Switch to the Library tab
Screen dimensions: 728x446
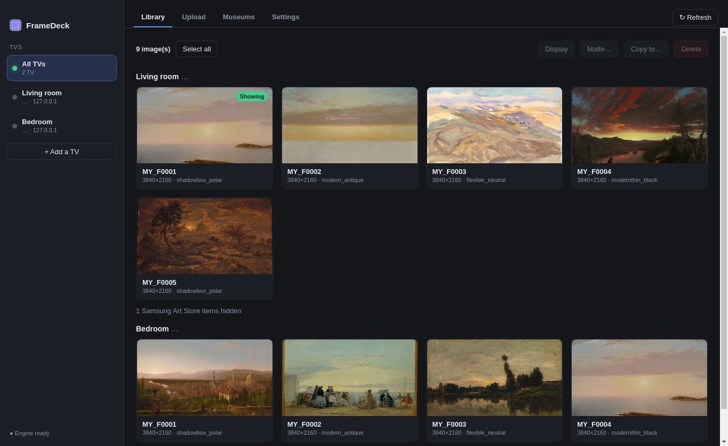point(153,17)
